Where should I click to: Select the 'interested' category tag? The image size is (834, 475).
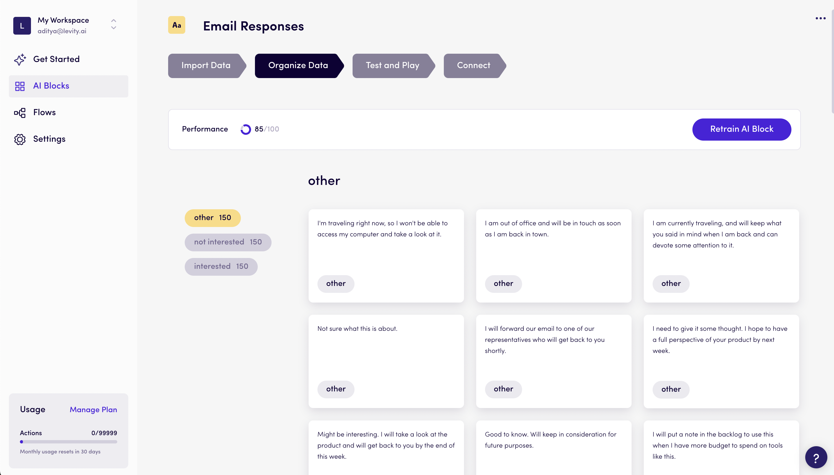(x=221, y=266)
